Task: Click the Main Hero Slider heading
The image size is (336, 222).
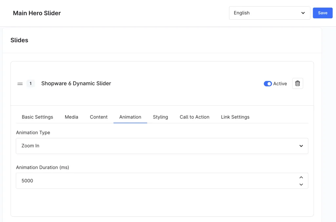Action: (37, 13)
